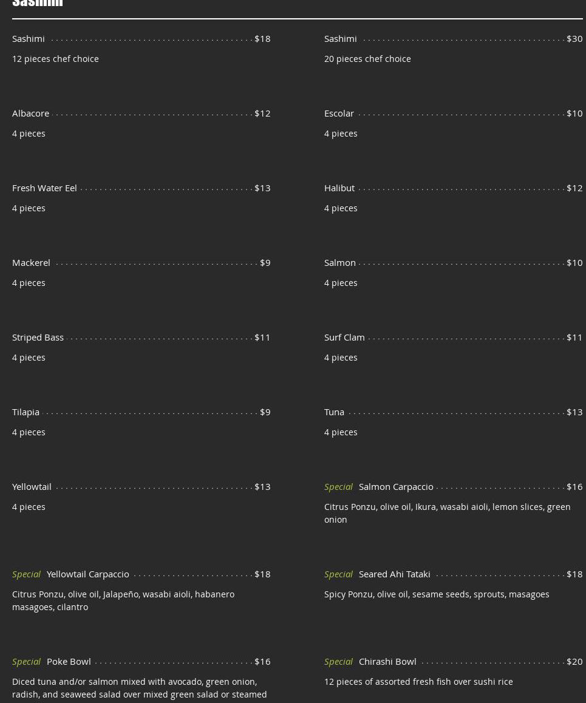Click the $30 sashimi price

574,38
